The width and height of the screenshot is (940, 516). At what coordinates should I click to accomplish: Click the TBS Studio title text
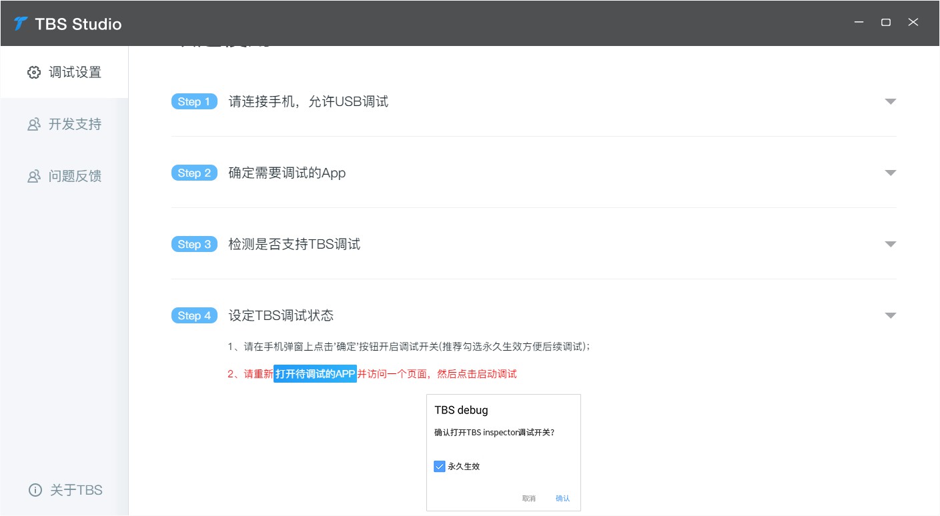[x=78, y=24]
